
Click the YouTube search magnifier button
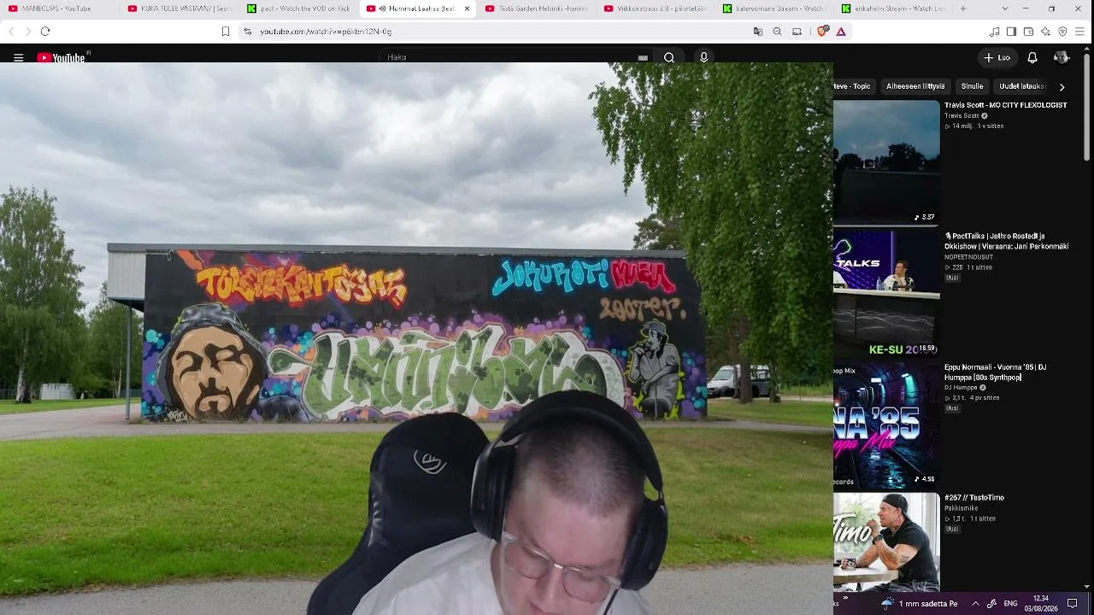(669, 58)
